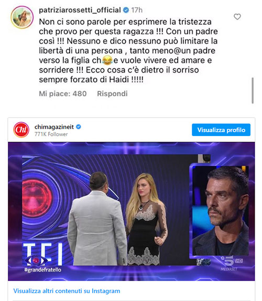Click the 771K Follower count text
This screenshot has width=262, height=301.
(x=51, y=134)
